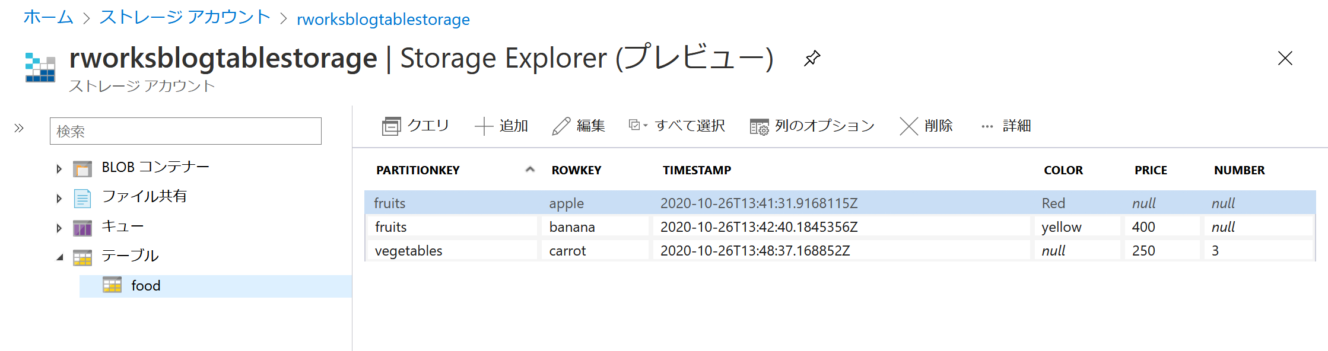Click the food table icon
Image resolution: width=1328 pixels, height=351 pixels.
(x=112, y=285)
